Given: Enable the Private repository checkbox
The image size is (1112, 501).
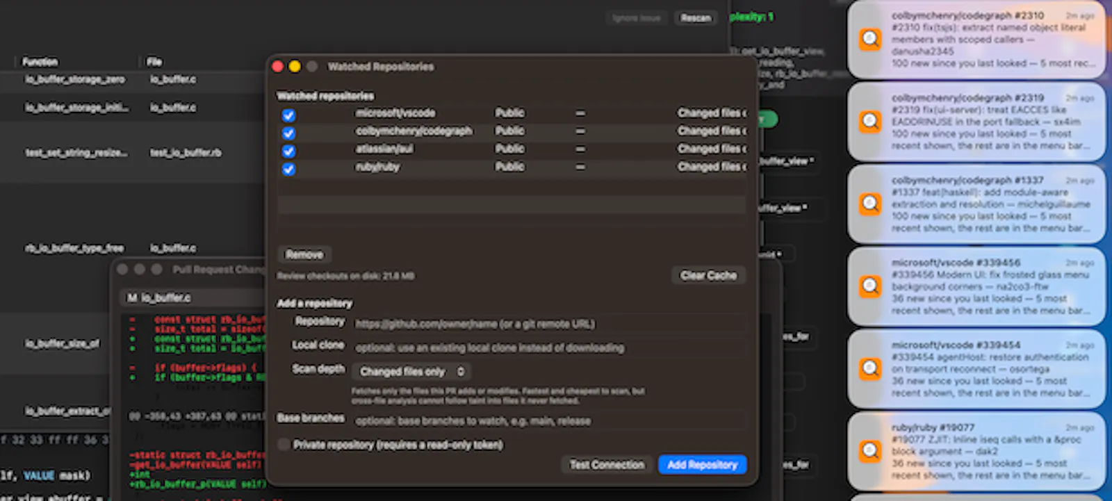Looking at the screenshot, I should coord(284,445).
